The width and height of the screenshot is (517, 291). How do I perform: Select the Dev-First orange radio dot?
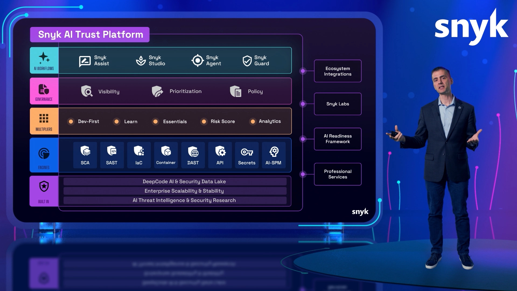[71, 122]
